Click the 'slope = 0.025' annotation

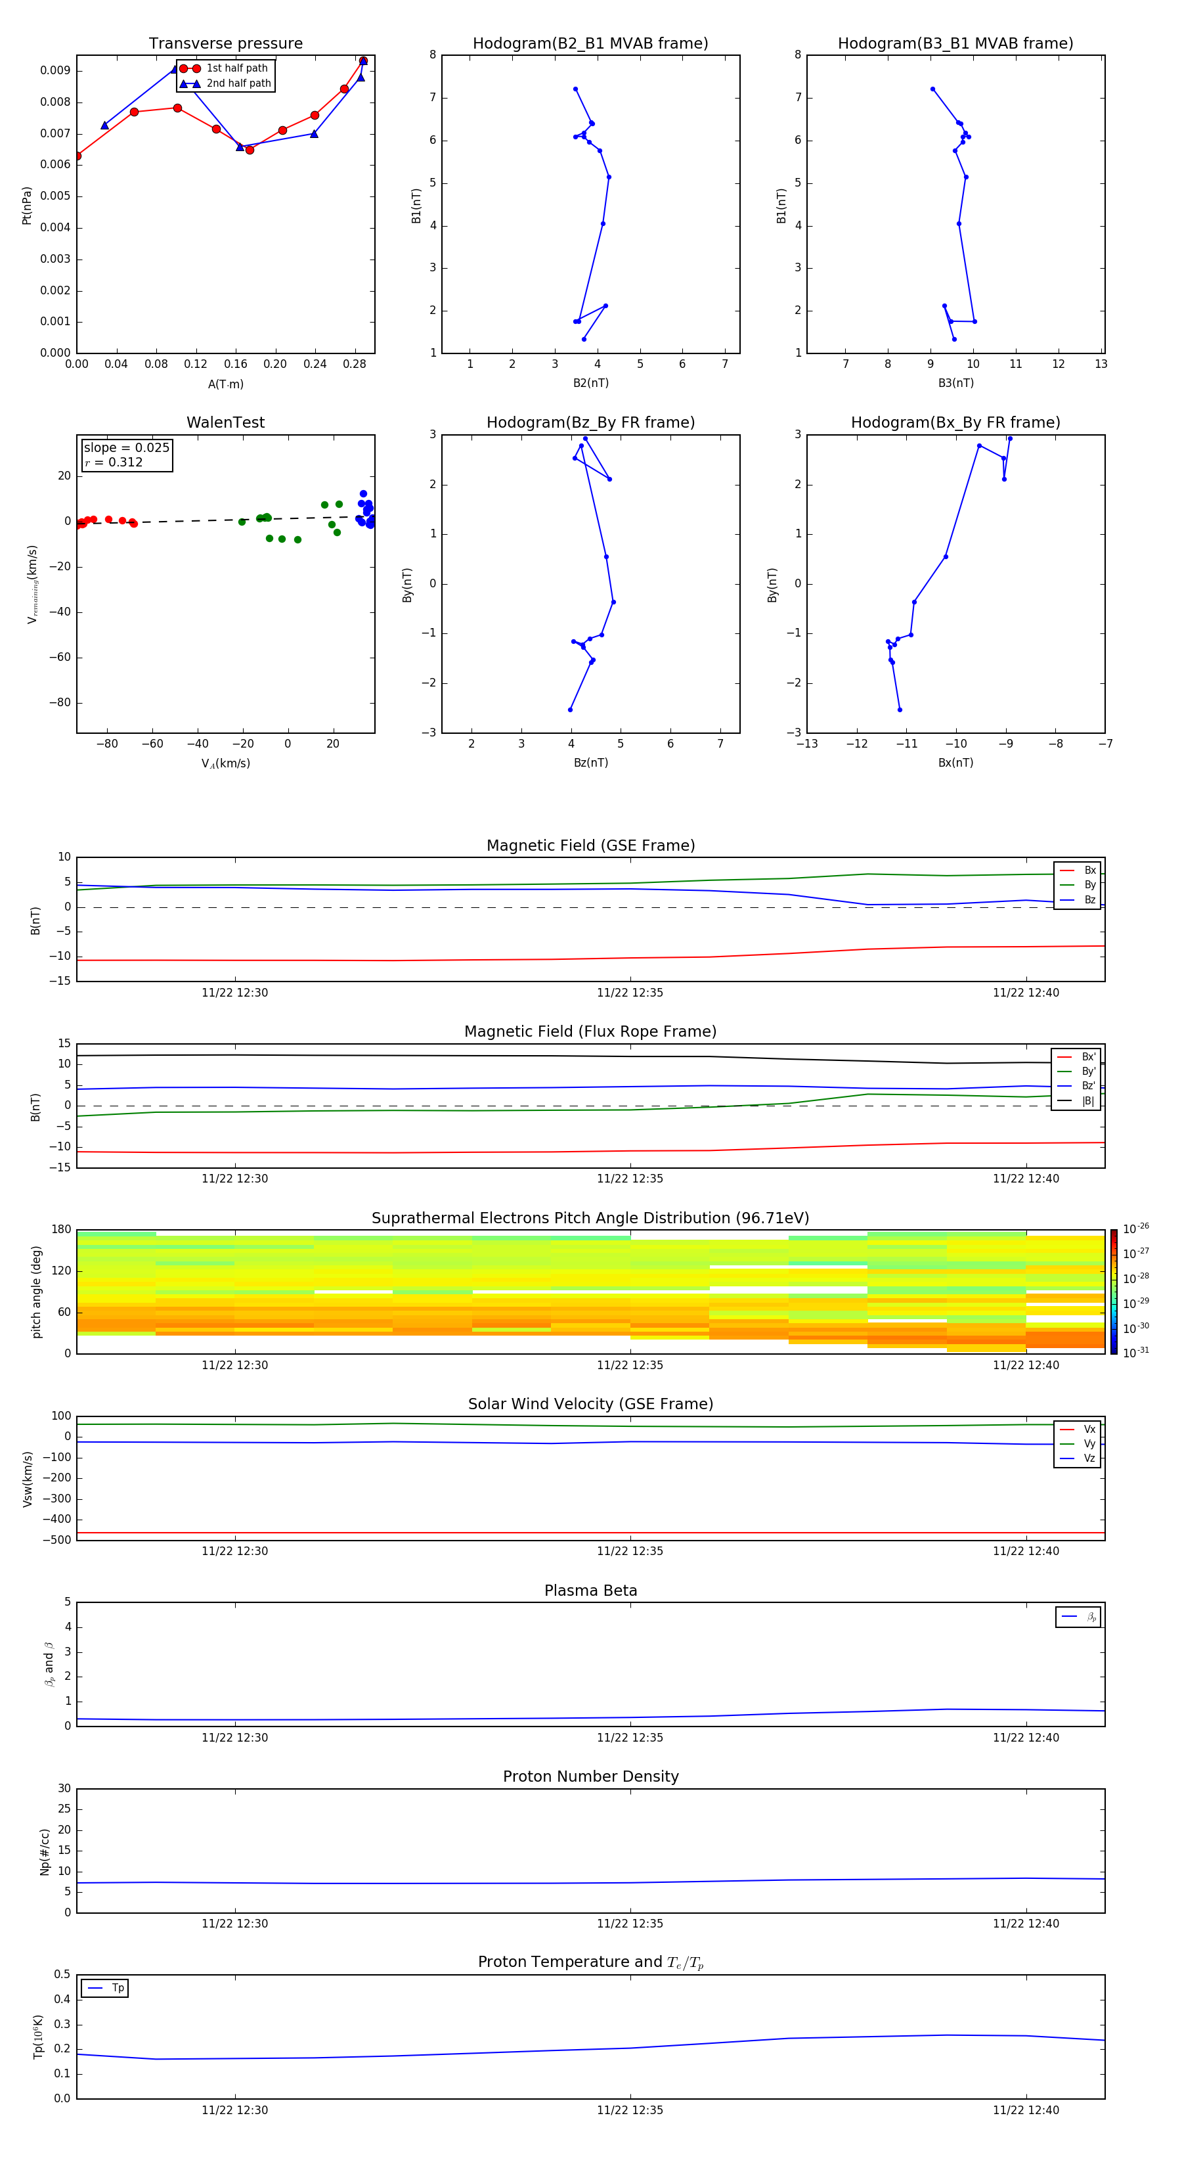[x=126, y=448]
